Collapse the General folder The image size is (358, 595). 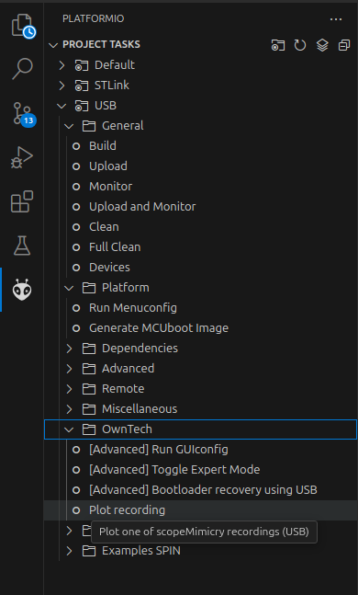pos(69,126)
